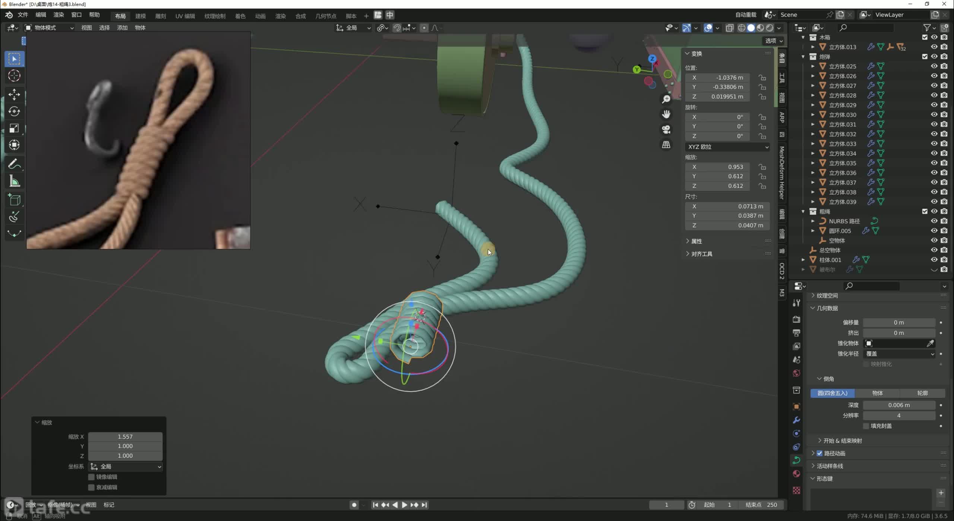The height and width of the screenshot is (521, 954).
Task: Open the 添加 menu in viewport header
Action: (122, 28)
